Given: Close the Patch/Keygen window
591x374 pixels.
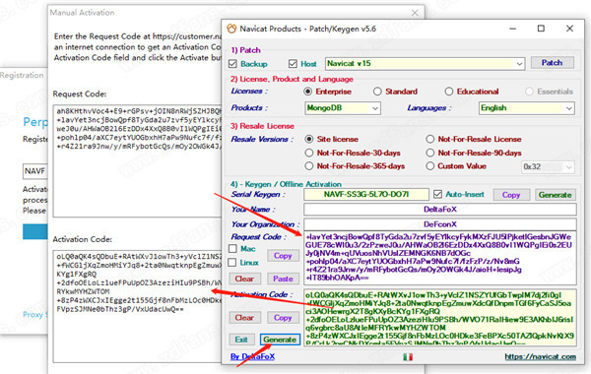Looking at the screenshot, I should pos(569,29).
